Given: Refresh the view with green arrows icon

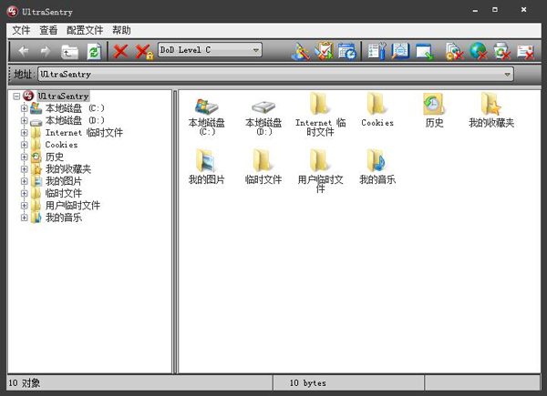Looking at the screenshot, I should (94, 52).
